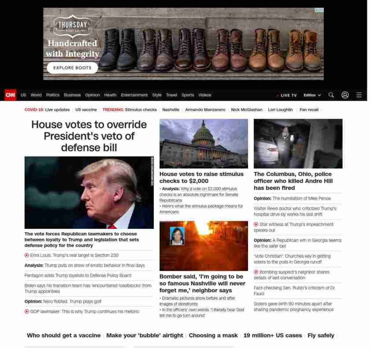Select the Sports navigation item
This screenshot has width=370, height=348.
(188, 95)
